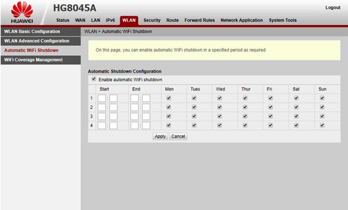This screenshot has width=348, height=210.
Task: Open the System Tools tab
Action: 283,20
